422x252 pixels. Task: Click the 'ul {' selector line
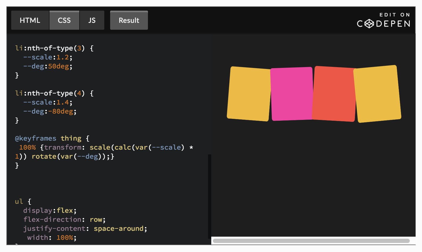[23, 202]
